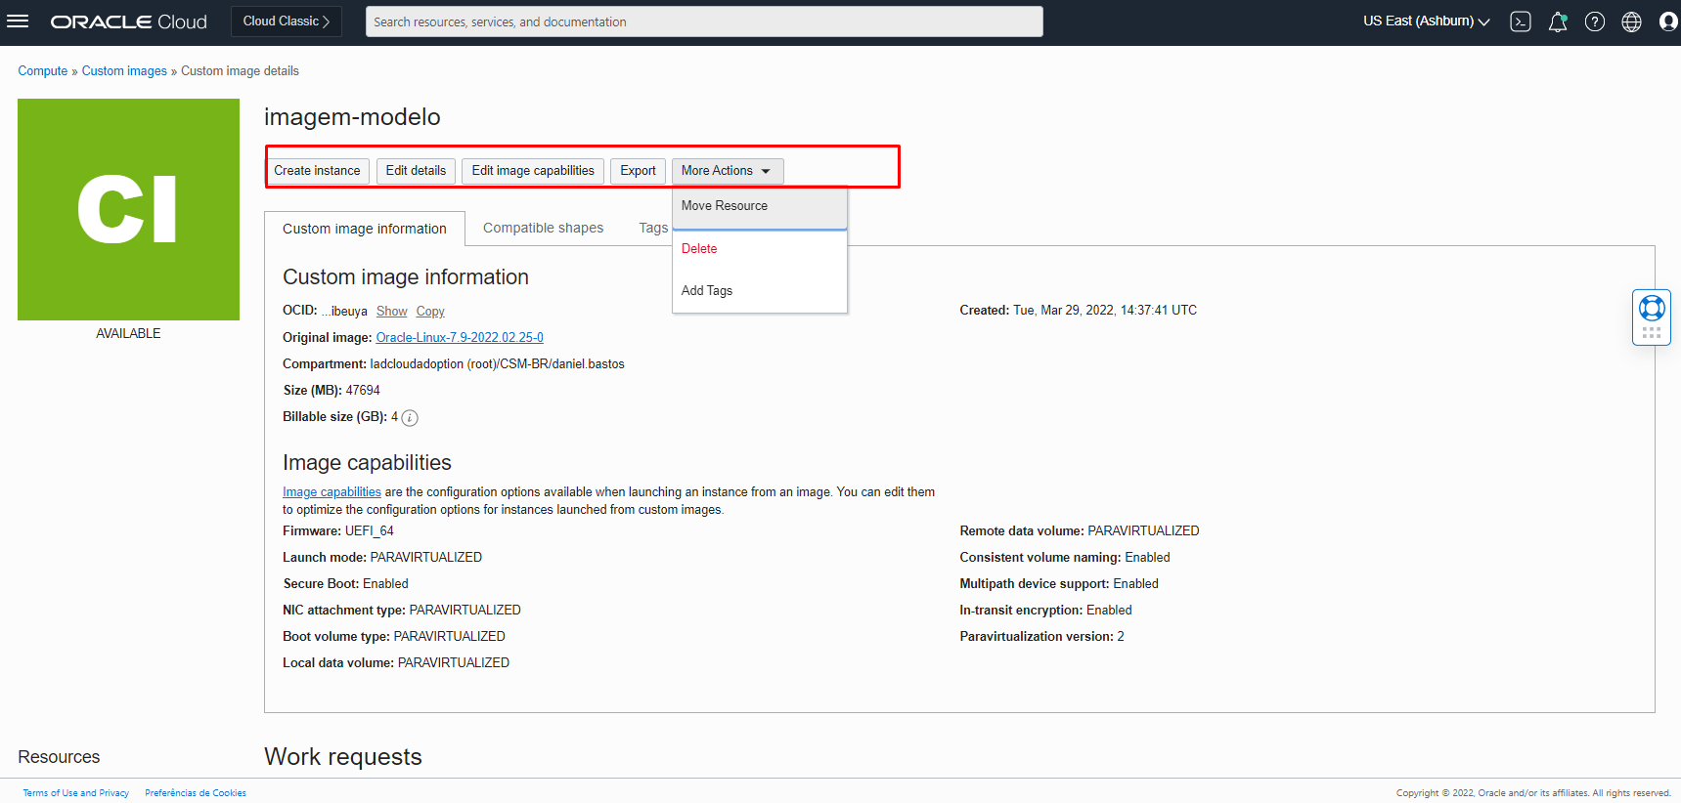This screenshot has width=1681, height=803.
Task: Click the In-transit encryption Enabled text
Action: coord(1045,611)
